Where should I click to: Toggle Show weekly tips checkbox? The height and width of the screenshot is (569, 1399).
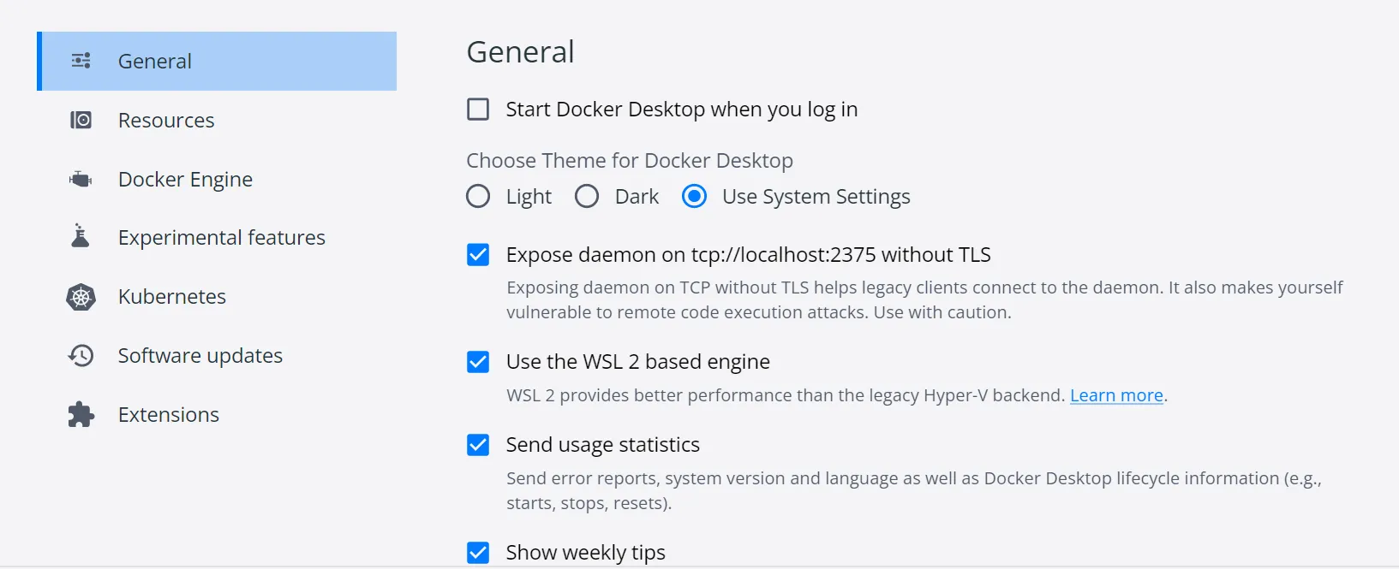click(x=478, y=553)
